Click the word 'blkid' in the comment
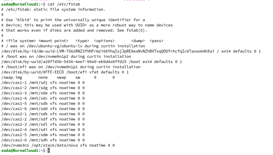The image size is (273, 155). pos(26,20)
